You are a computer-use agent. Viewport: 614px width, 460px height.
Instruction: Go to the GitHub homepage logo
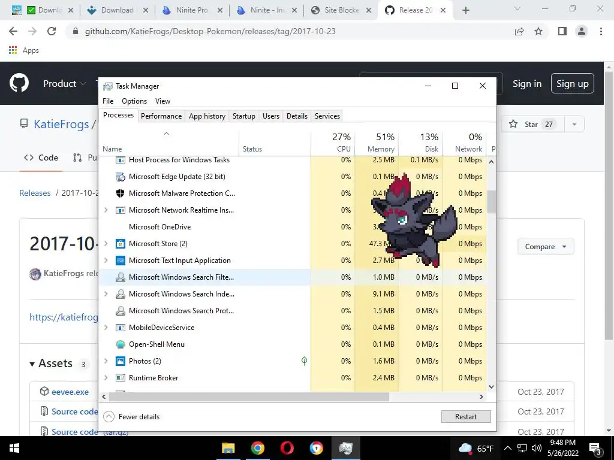19,83
